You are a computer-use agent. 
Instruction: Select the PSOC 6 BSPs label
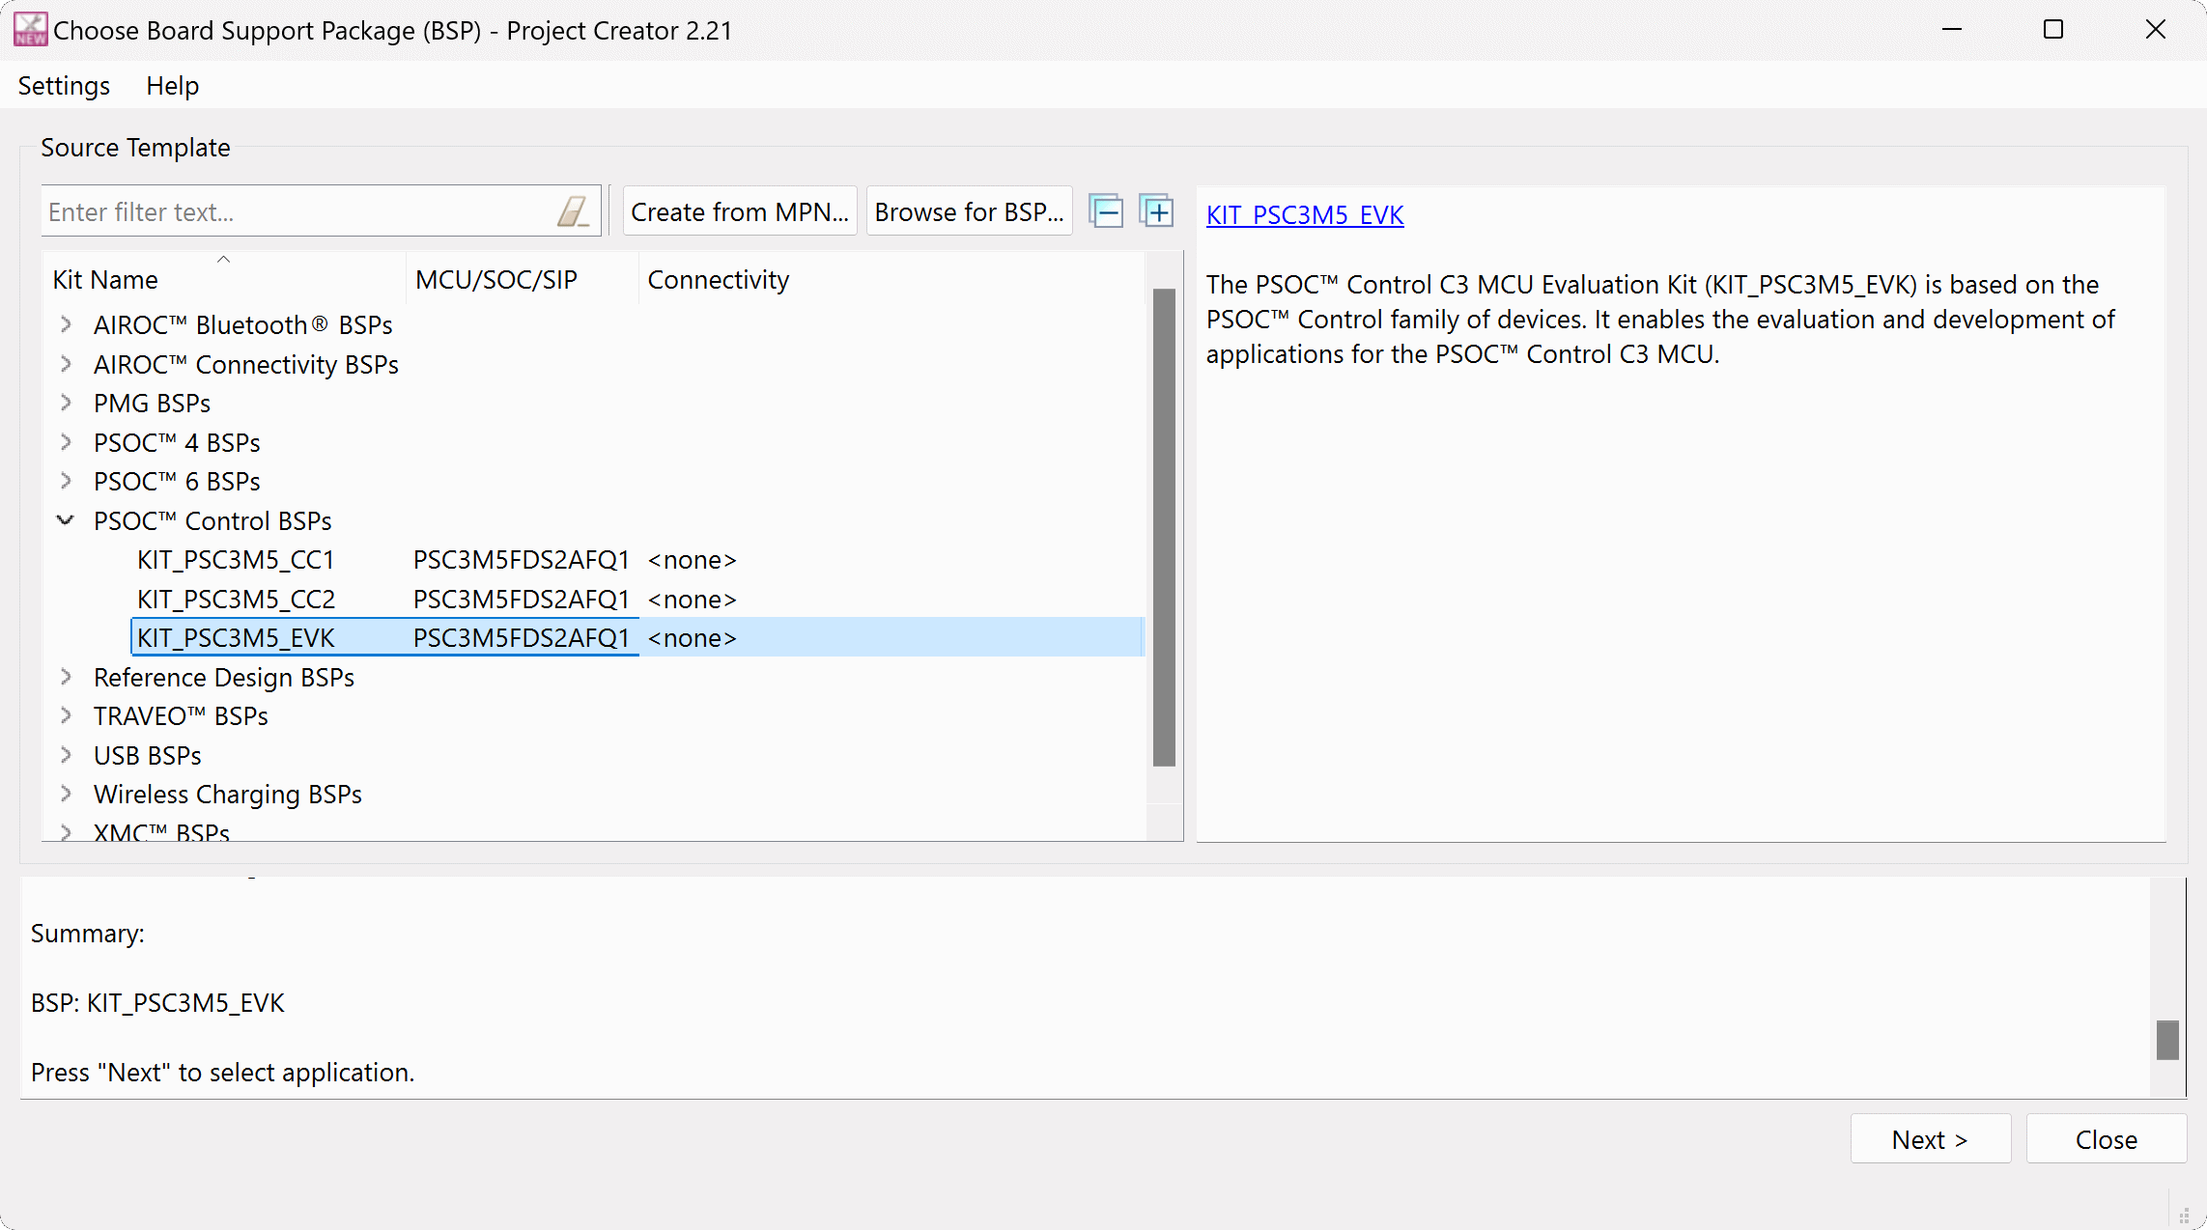tap(177, 481)
